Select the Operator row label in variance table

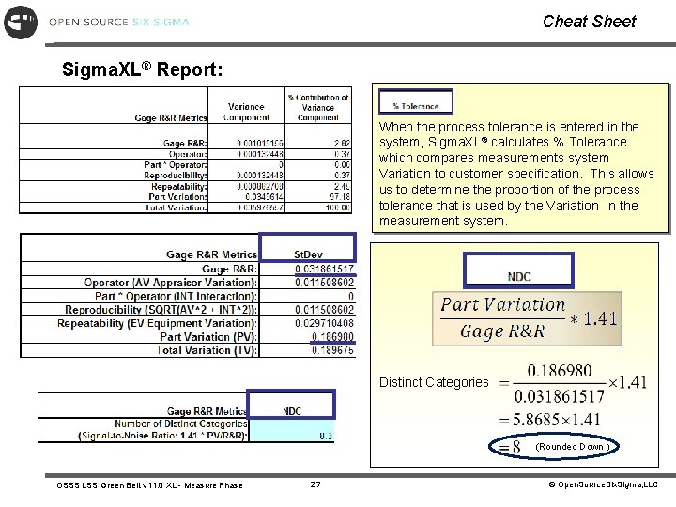pos(188,154)
